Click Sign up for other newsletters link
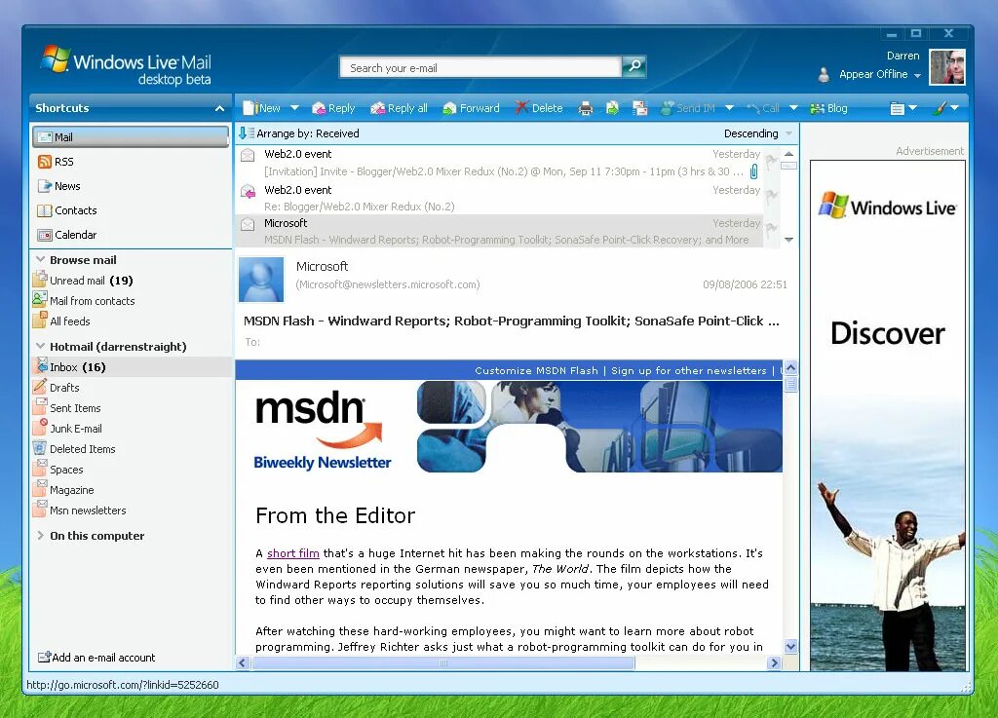The width and height of the screenshot is (998, 718). 689,371
